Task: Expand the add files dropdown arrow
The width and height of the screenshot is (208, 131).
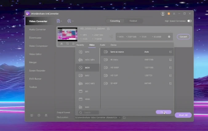Action: pyautogui.click(x=61, y=21)
